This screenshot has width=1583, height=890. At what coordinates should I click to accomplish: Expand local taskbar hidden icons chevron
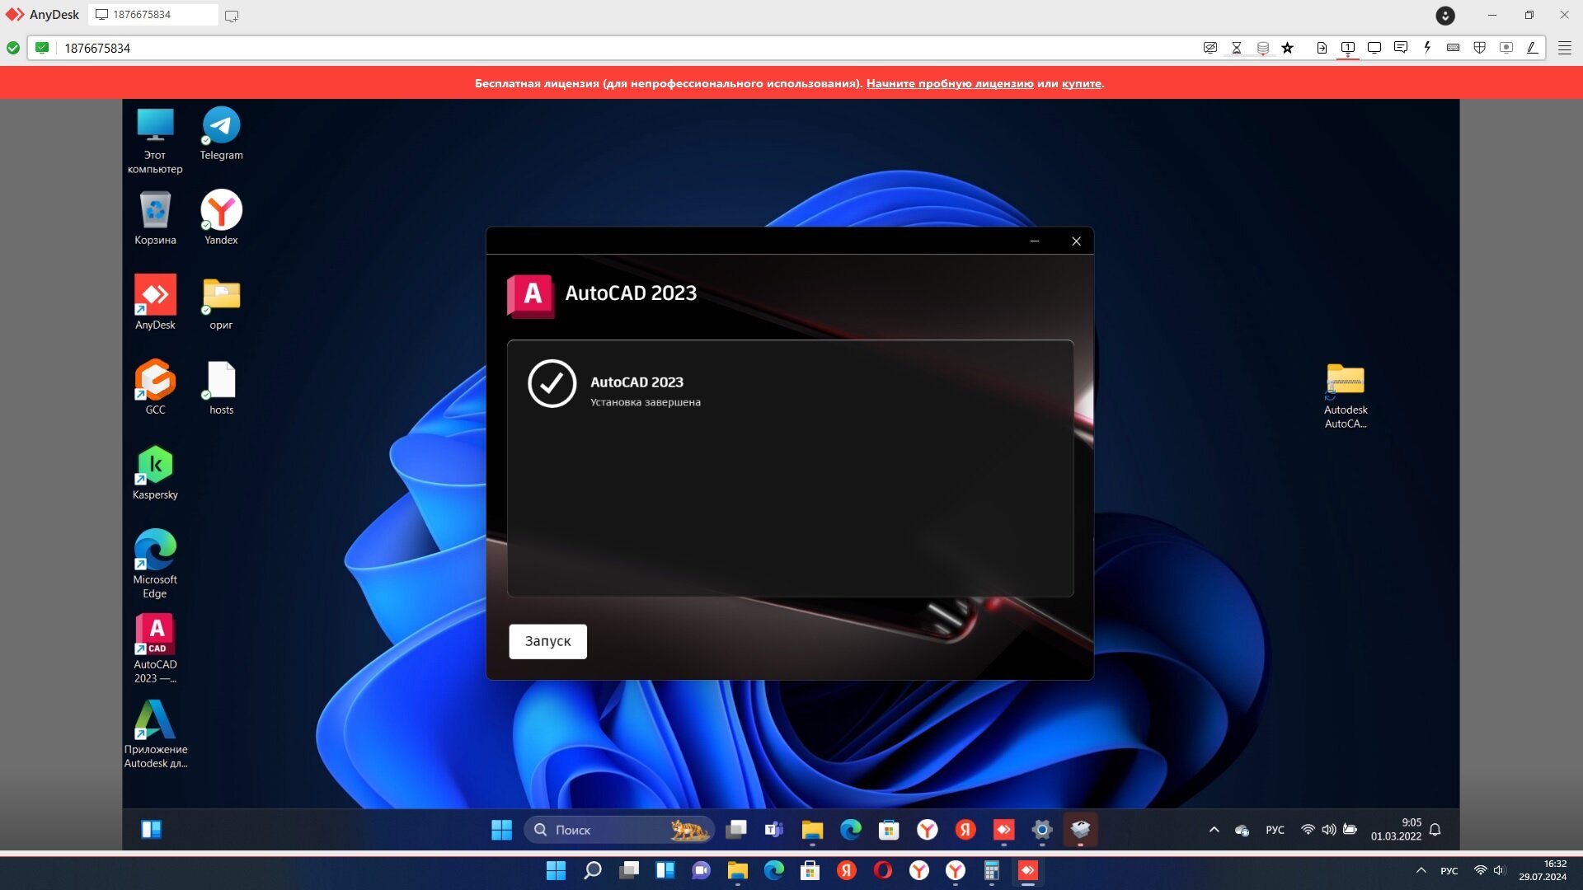point(1421,870)
